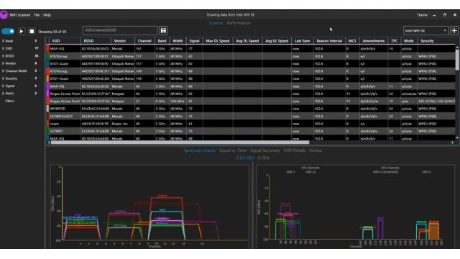Sort by the Amendments column header

pyautogui.click(x=374, y=41)
